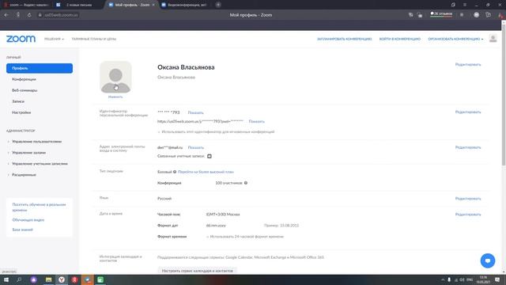Viewport: 506px width, 285px height.
Task: Switch to the mail tab with new messages
Action: 77,5
